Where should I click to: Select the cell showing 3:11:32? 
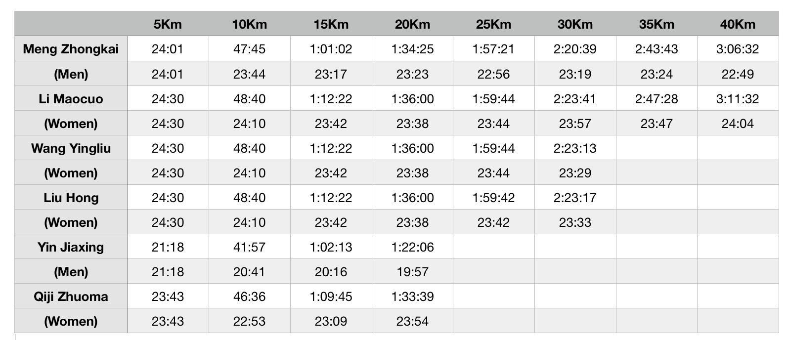click(738, 98)
